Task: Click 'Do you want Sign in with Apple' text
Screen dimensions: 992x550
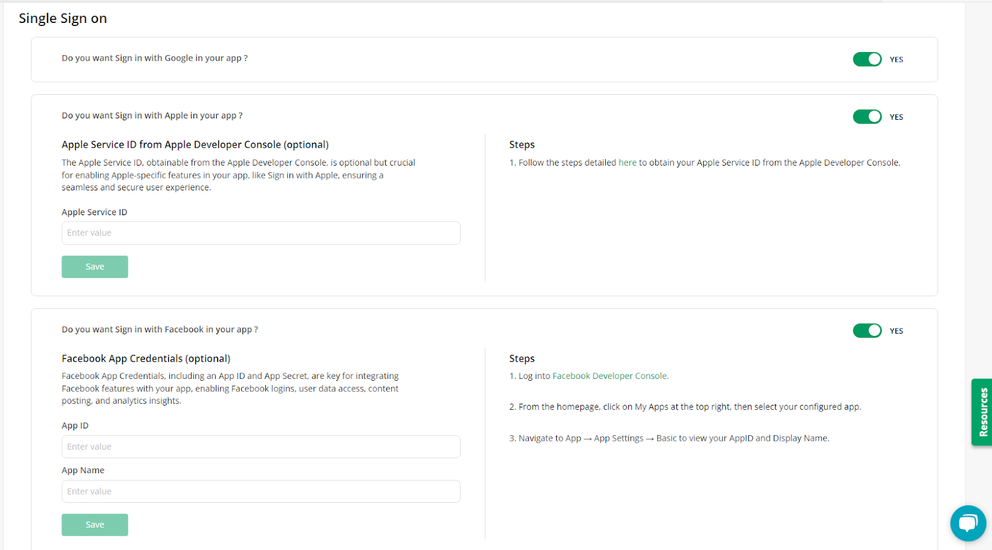Action: click(x=152, y=116)
